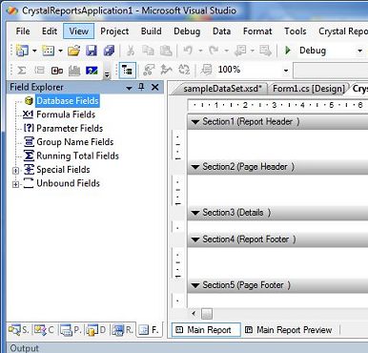This screenshot has width=368, height=353.
Task: Open the Project menu
Action: coord(114,31)
